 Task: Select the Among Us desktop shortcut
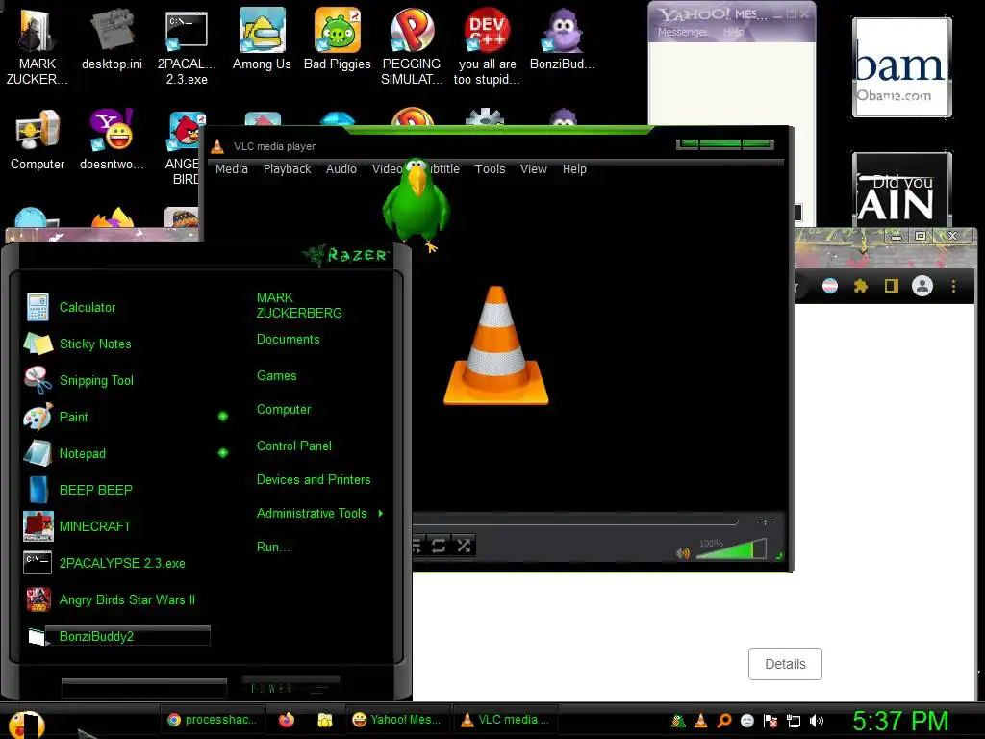click(x=262, y=38)
